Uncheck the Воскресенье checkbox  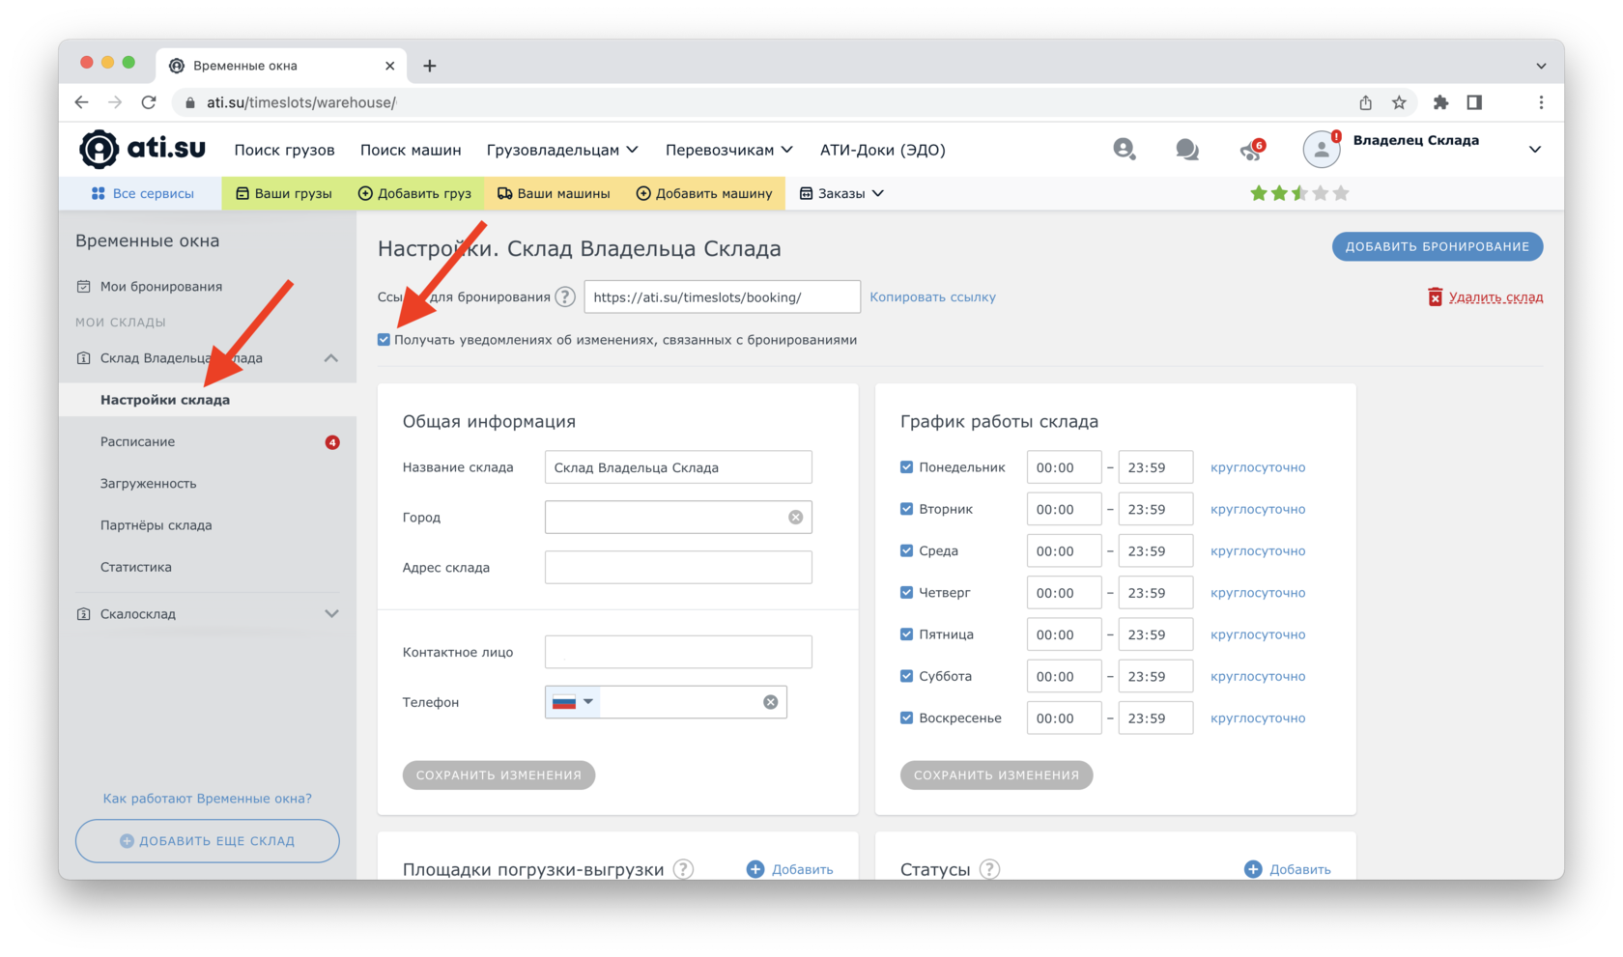(906, 718)
